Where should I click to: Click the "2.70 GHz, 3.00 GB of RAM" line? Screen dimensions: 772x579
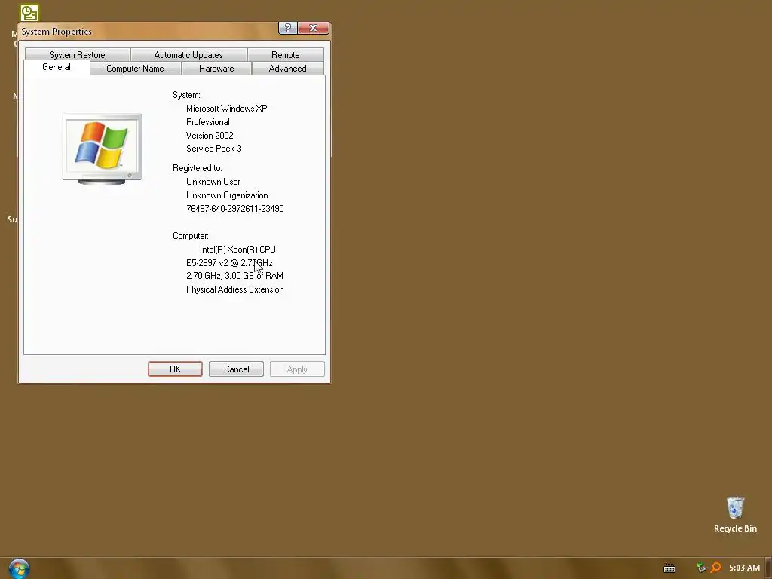pyautogui.click(x=234, y=276)
